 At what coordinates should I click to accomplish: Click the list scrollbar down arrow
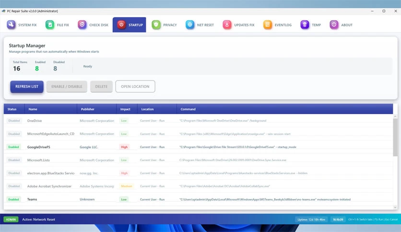point(395,207)
